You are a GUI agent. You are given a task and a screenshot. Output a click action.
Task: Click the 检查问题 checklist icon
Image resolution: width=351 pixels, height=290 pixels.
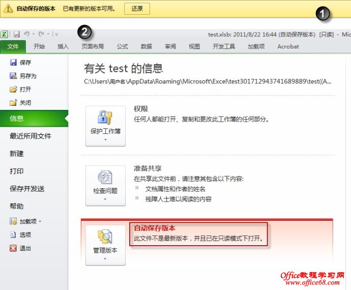tap(105, 177)
